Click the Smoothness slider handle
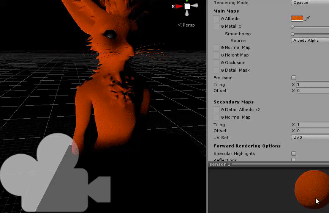The image size is (329, 213). 293,34
